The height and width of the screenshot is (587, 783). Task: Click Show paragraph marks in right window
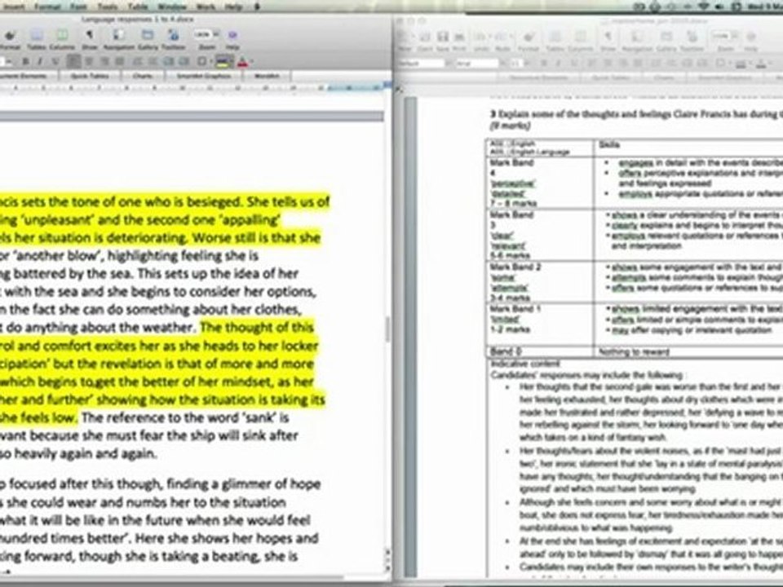pos(608,37)
